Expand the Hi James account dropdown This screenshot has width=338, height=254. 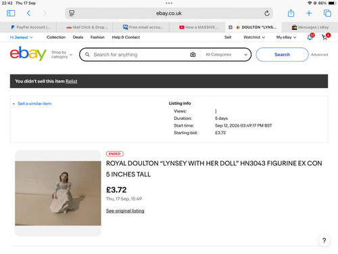click(21, 37)
